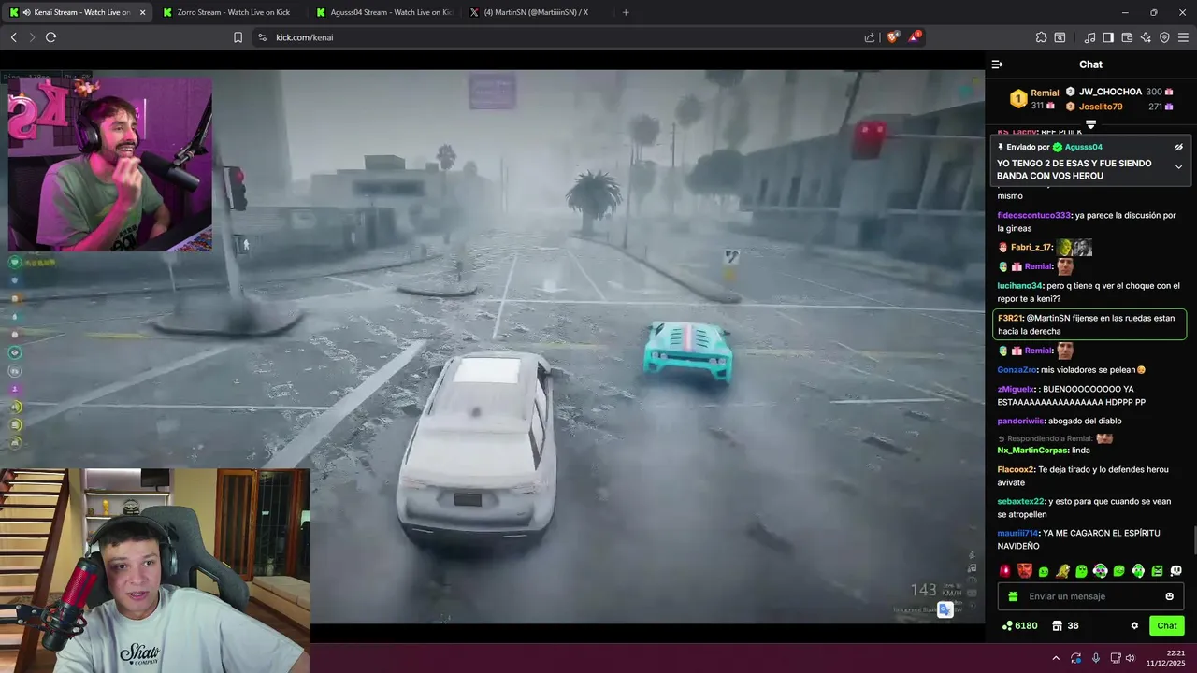Viewport: 1197px width, 673px height.
Task: Mute the Kenai tab via speaker icon
Action: (26, 12)
